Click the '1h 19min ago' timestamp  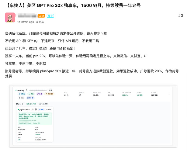(x=26, y=22)
